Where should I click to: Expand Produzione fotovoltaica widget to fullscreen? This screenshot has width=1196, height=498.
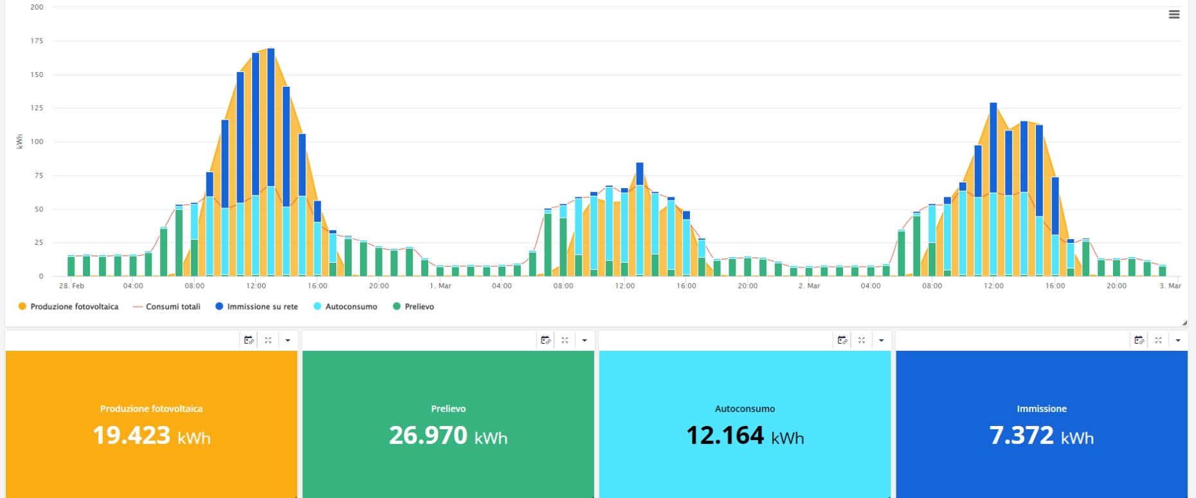point(268,340)
